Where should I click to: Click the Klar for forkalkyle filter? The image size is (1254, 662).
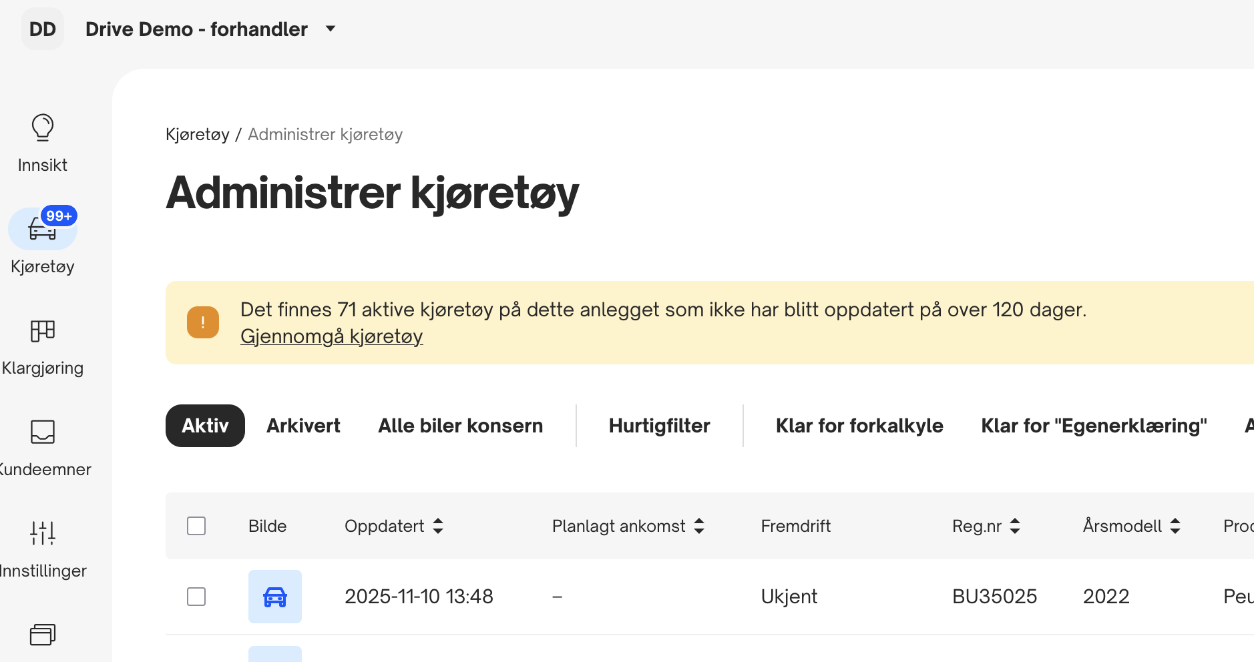[x=859, y=426]
